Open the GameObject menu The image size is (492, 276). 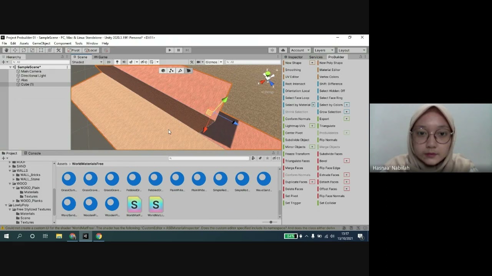click(41, 43)
